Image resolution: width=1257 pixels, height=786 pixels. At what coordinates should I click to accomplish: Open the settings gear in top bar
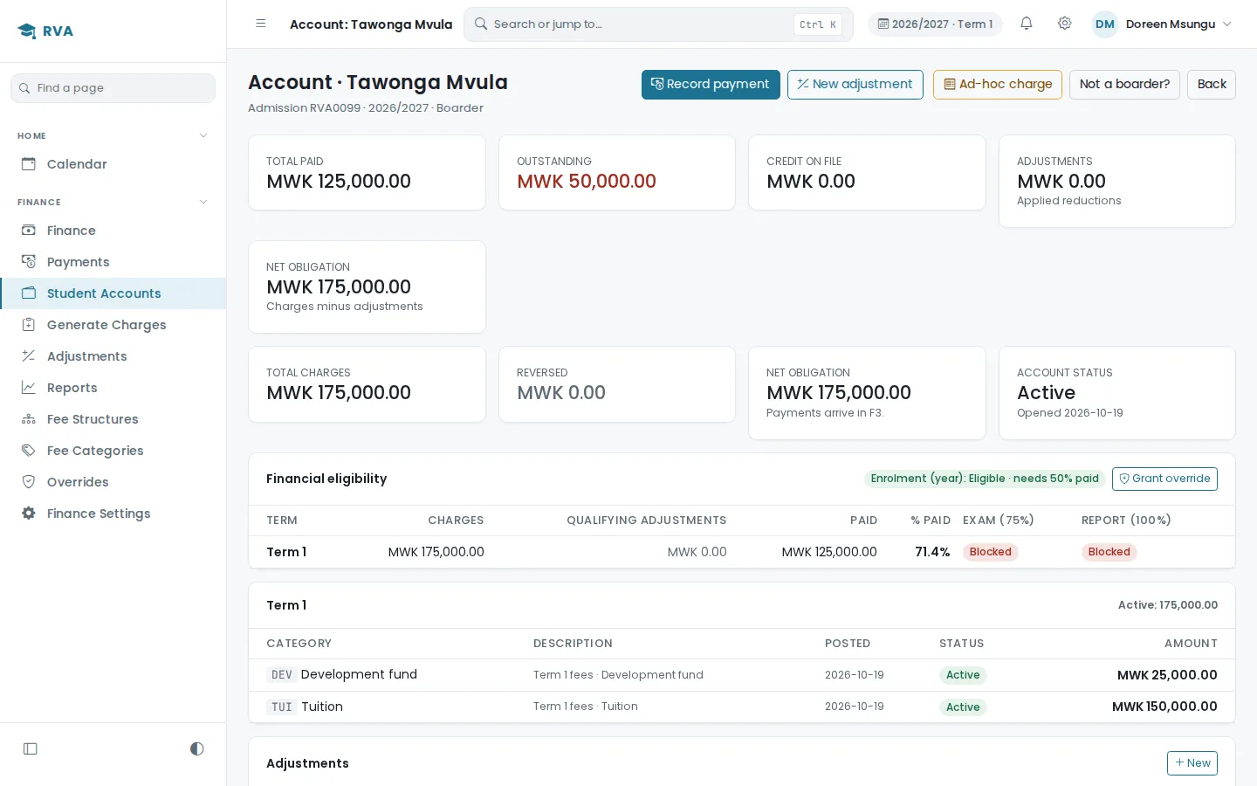point(1065,24)
